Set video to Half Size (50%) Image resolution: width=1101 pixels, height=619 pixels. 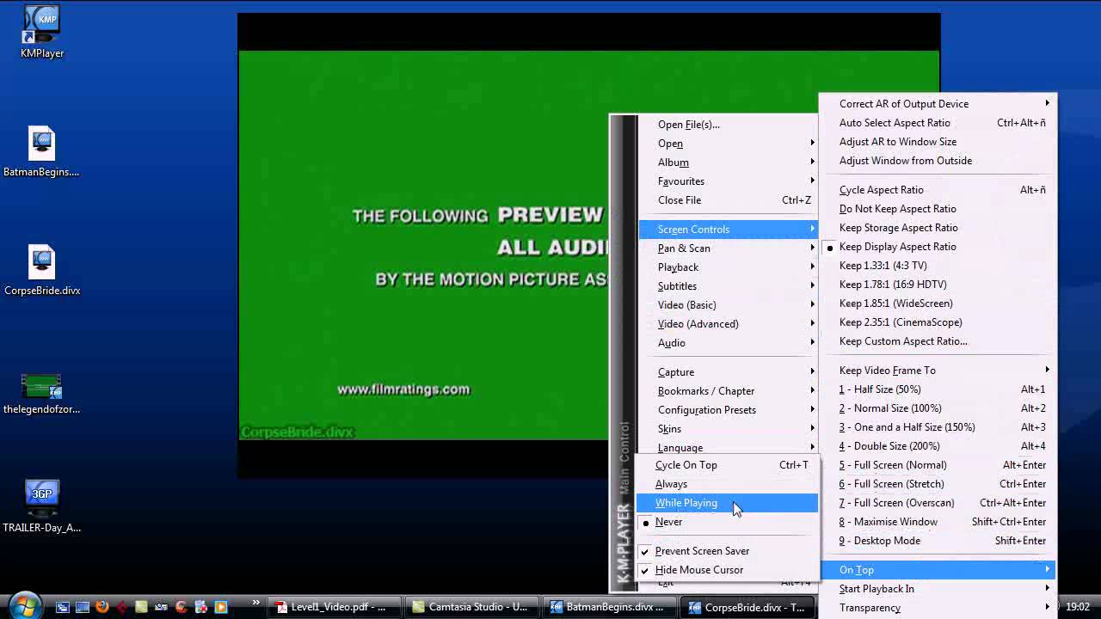pyautogui.click(x=938, y=389)
